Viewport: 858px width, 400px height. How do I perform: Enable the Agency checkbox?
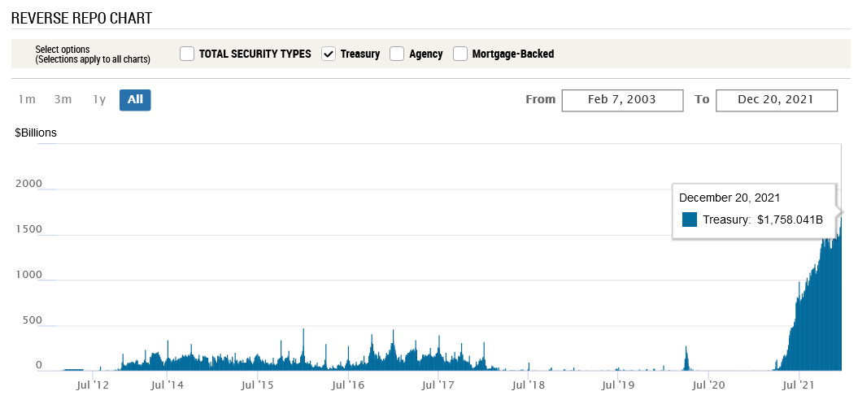397,54
